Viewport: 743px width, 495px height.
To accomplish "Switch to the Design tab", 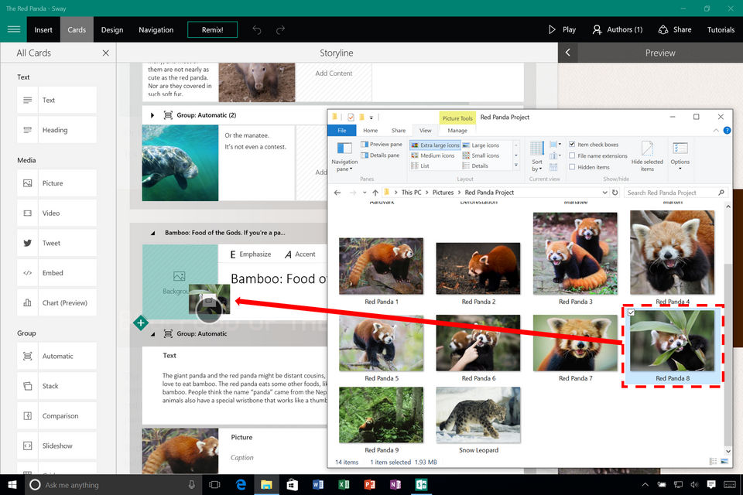I will click(112, 29).
